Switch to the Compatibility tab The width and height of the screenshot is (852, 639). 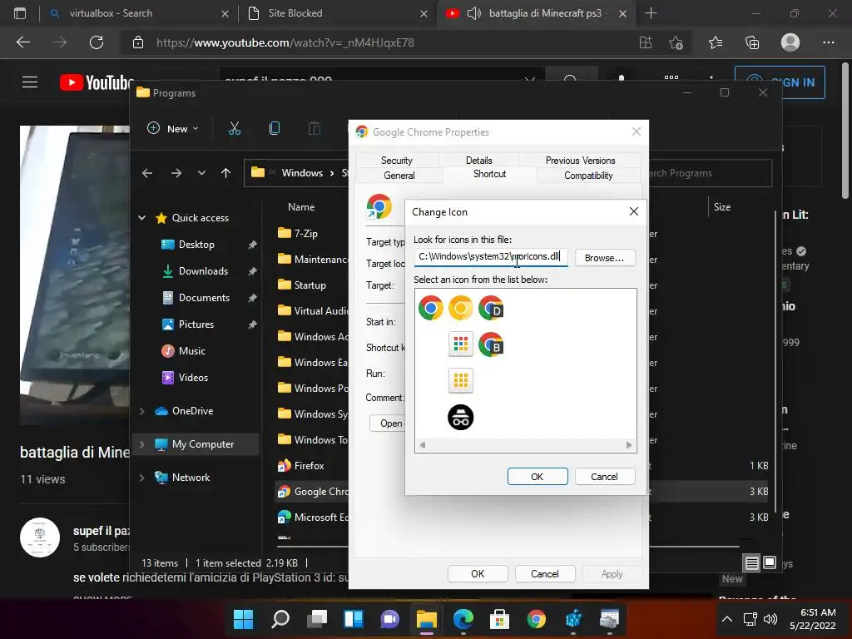click(588, 176)
